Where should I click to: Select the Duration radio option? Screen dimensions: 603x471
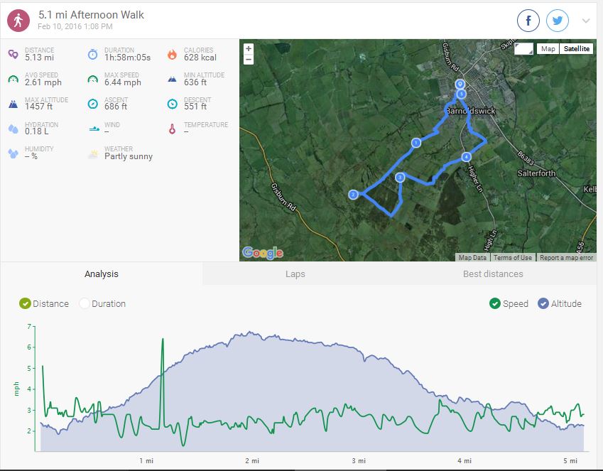click(85, 304)
